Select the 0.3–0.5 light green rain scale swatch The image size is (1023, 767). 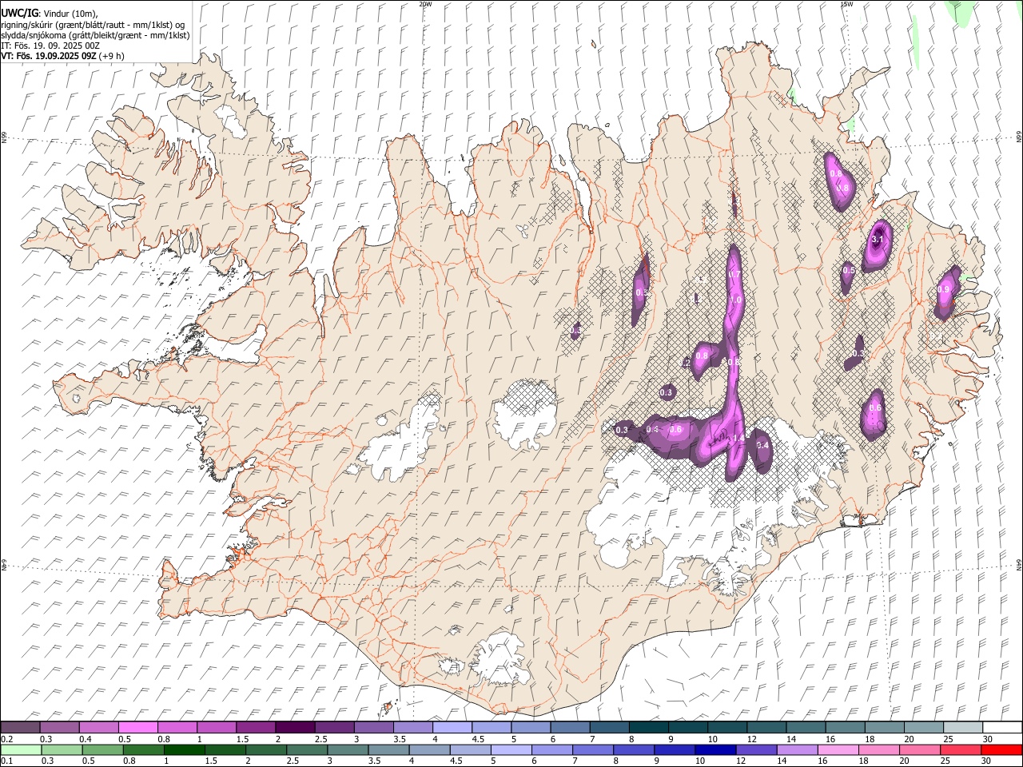62,750
